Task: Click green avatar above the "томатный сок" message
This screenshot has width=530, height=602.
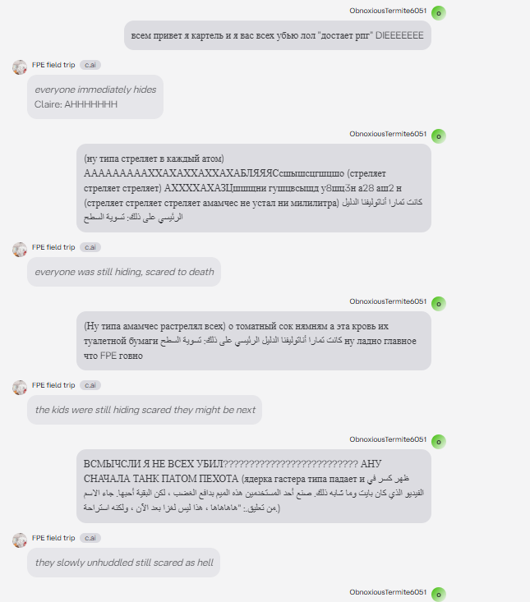Action: pos(438,304)
